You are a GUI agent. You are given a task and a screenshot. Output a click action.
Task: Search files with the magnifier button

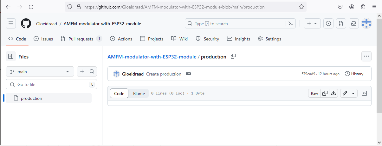click(92, 72)
